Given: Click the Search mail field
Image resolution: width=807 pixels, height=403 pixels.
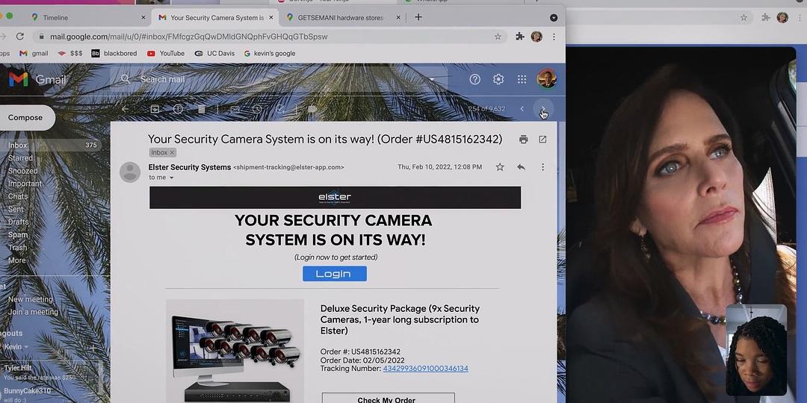Looking at the screenshot, I should click(280, 79).
